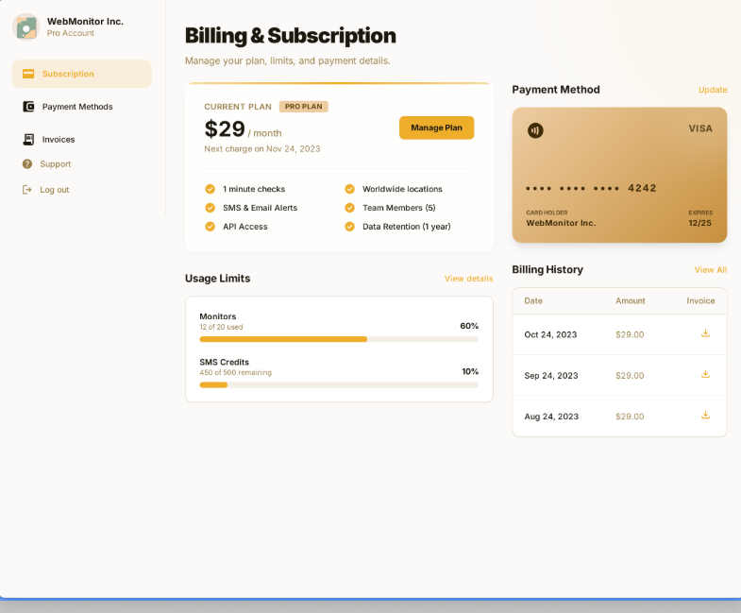Open the Payment Methods menu item
Viewport: 741px width, 613px height.
[77, 107]
